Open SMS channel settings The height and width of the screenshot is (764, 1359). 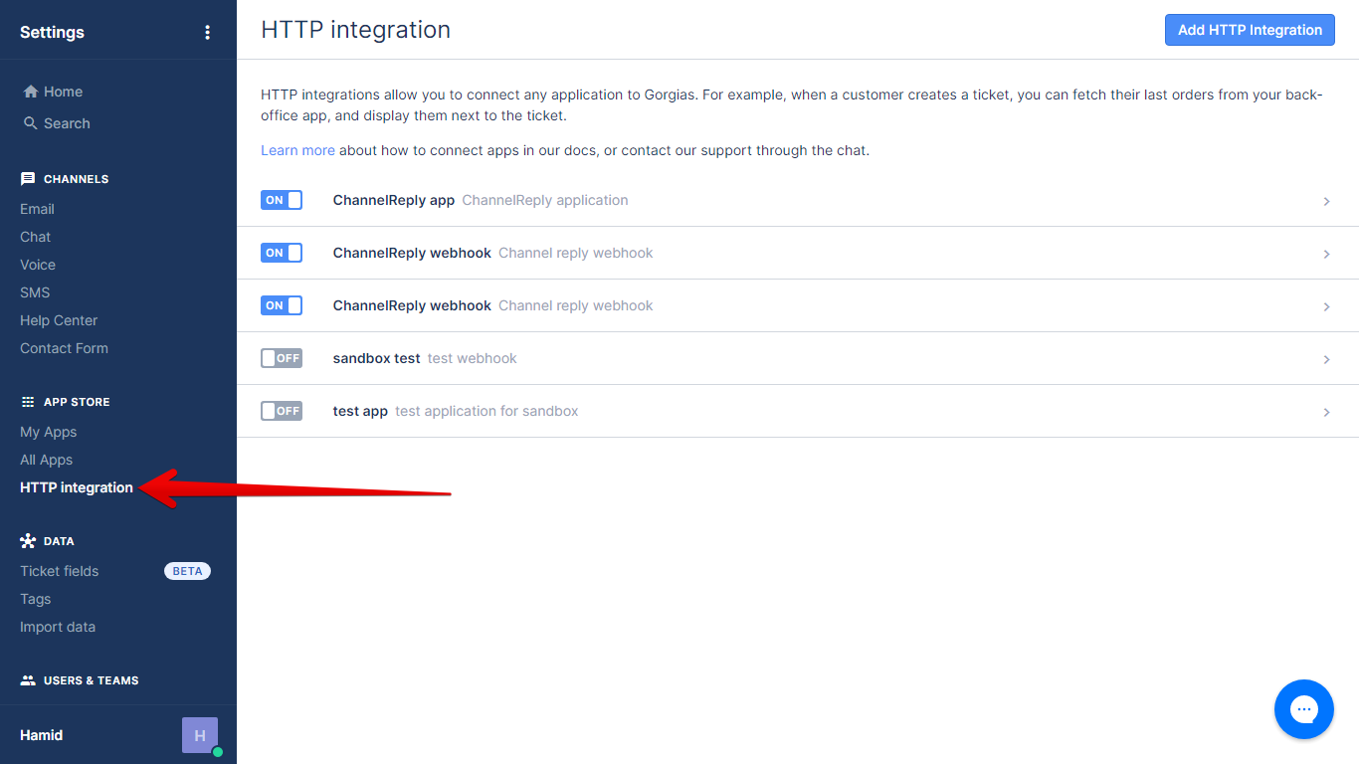pyautogui.click(x=35, y=292)
